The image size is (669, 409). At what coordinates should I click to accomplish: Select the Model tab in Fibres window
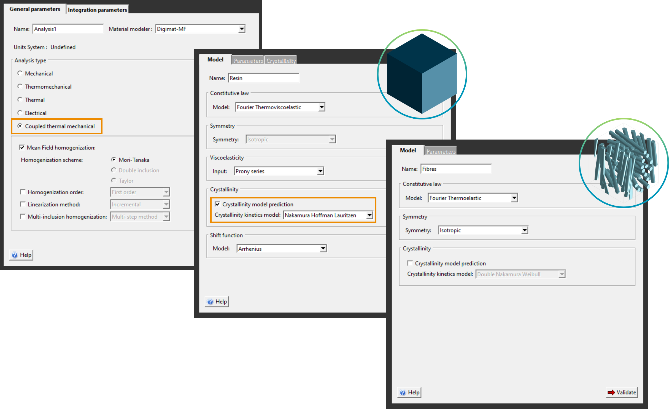click(x=408, y=150)
